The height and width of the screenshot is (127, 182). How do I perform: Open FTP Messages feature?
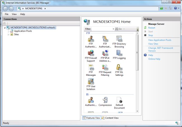pyautogui.click(x=91, y=70)
